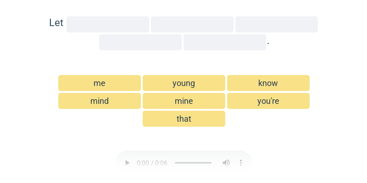The image size is (367, 183).
Task: Pick the "mind" word tile
Action: (x=100, y=101)
